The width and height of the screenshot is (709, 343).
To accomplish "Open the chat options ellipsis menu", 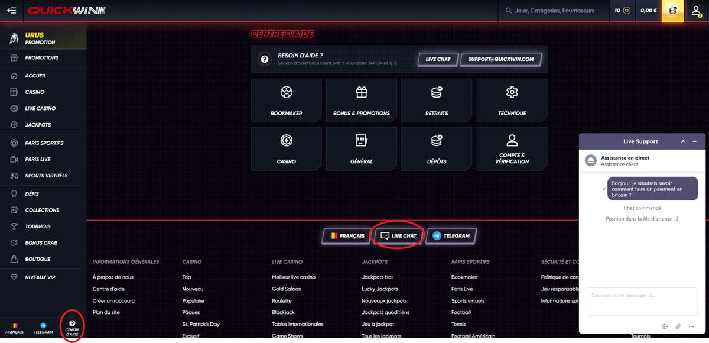I will (x=692, y=326).
